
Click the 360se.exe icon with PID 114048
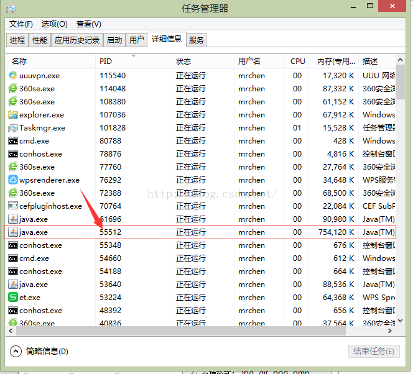click(x=13, y=88)
